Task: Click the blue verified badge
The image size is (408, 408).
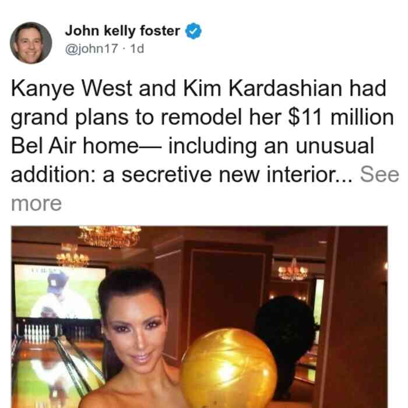Action: pos(194,31)
